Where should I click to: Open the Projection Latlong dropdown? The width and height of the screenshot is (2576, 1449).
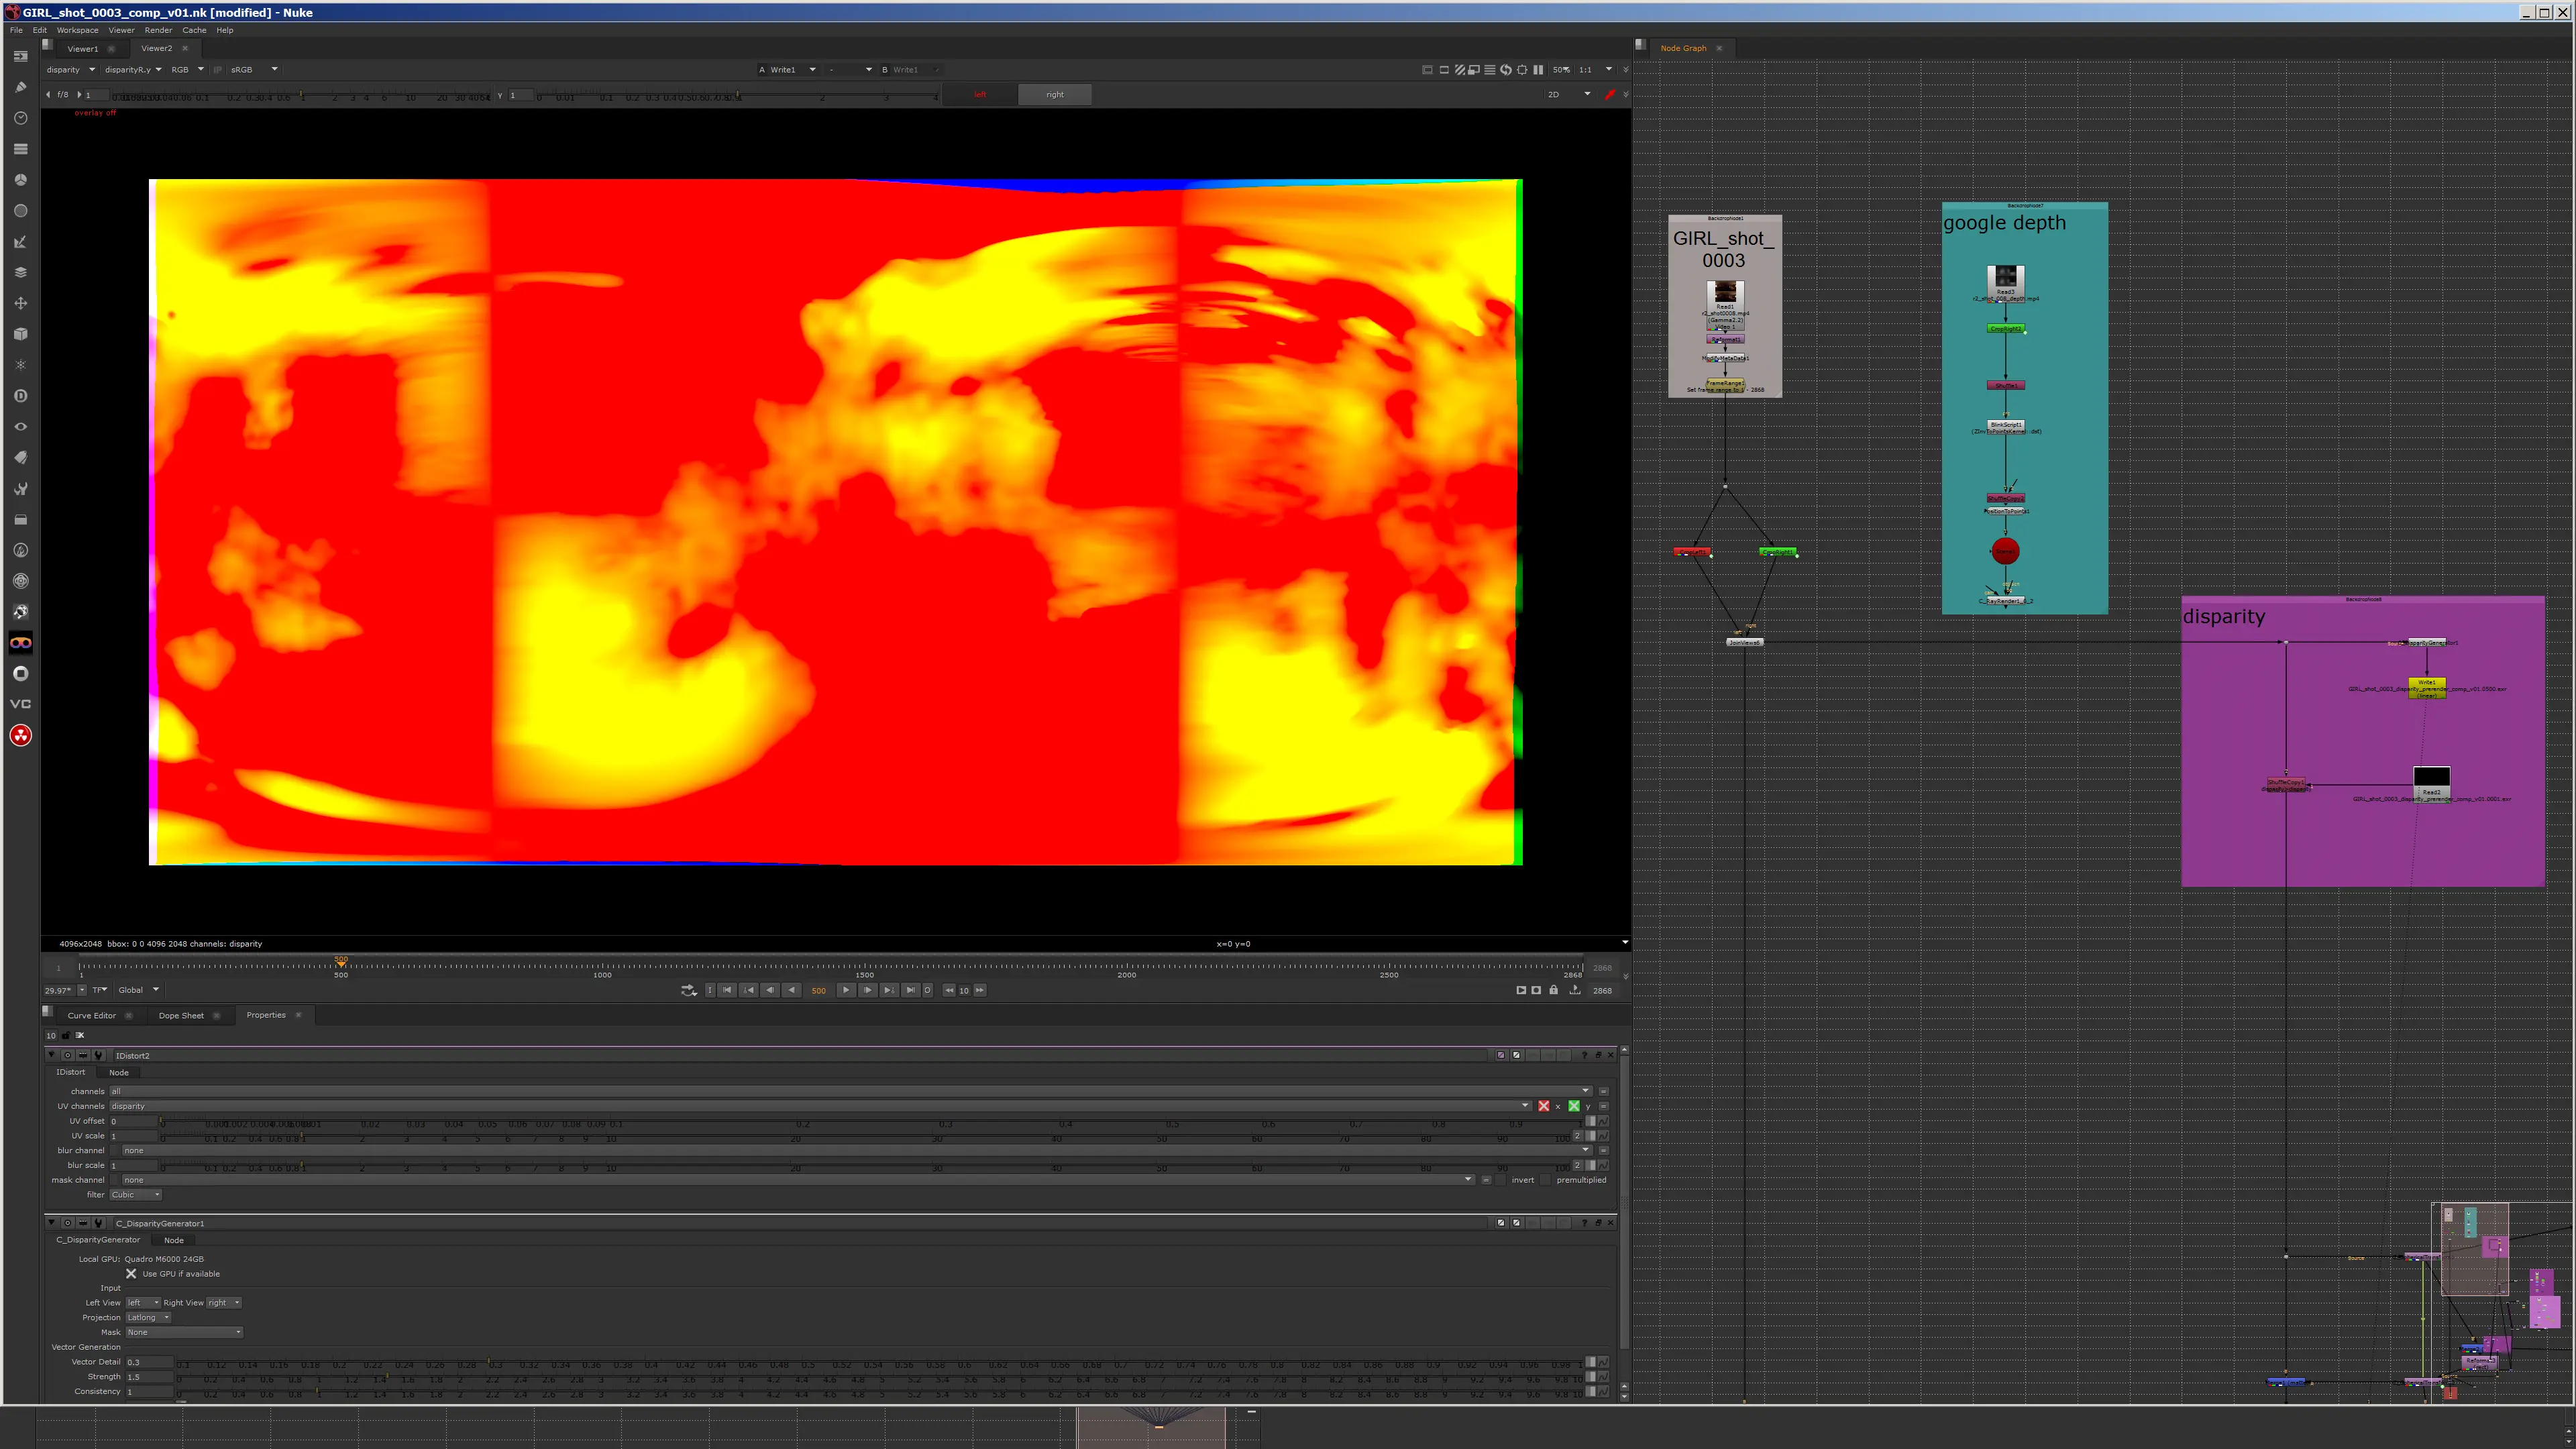(x=148, y=1318)
